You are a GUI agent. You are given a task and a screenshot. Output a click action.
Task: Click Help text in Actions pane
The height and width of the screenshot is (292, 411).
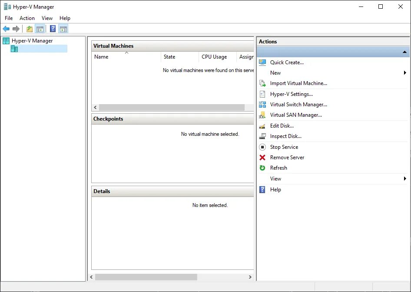click(275, 190)
